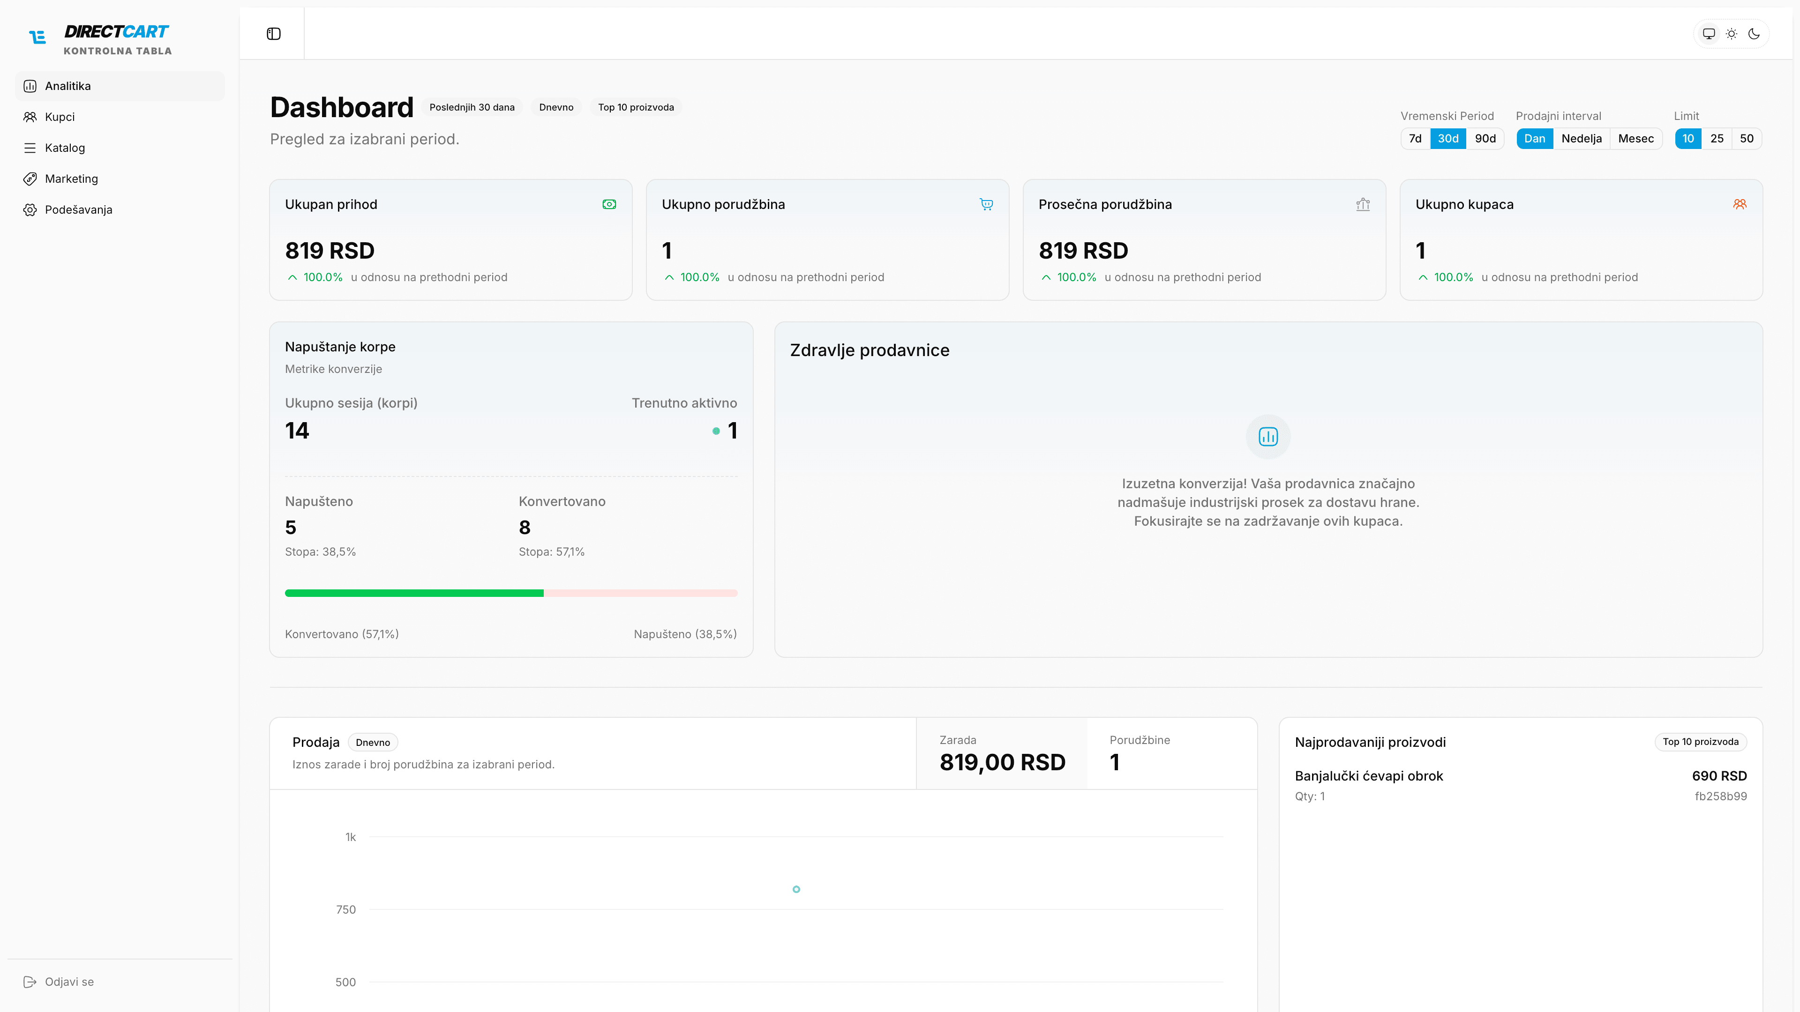Click the data point on sales chart
Image resolution: width=1800 pixels, height=1012 pixels.
[796, 889]
